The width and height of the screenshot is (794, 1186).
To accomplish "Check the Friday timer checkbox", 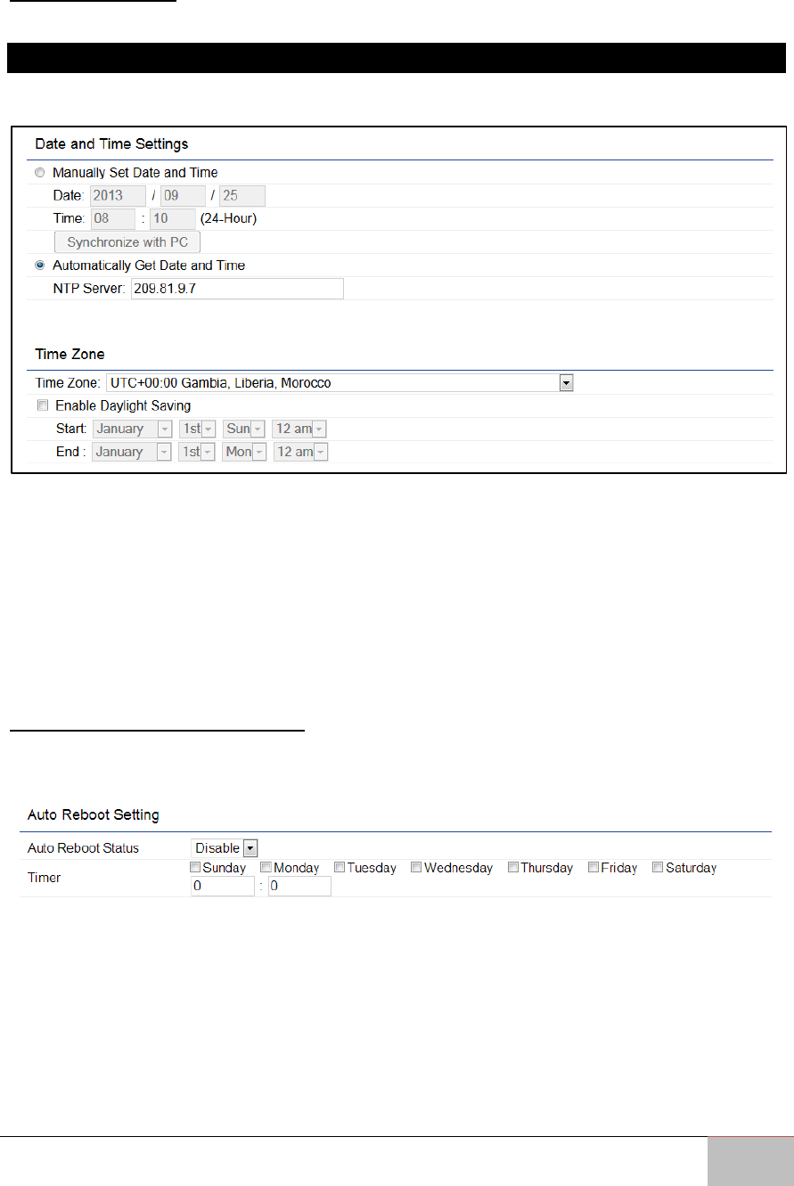I will click(x=593, y=867).
